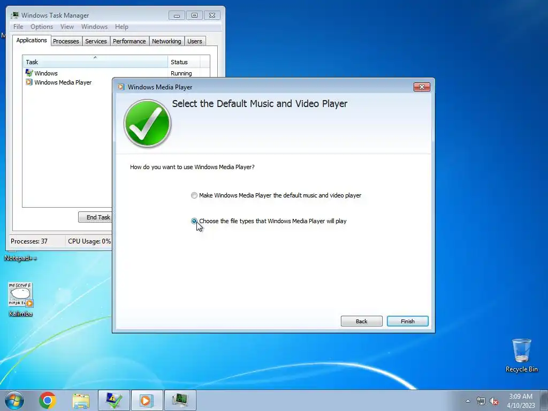548x411 pixels.
Task: Close the Windows Media Player dialog
Action: 422,87
